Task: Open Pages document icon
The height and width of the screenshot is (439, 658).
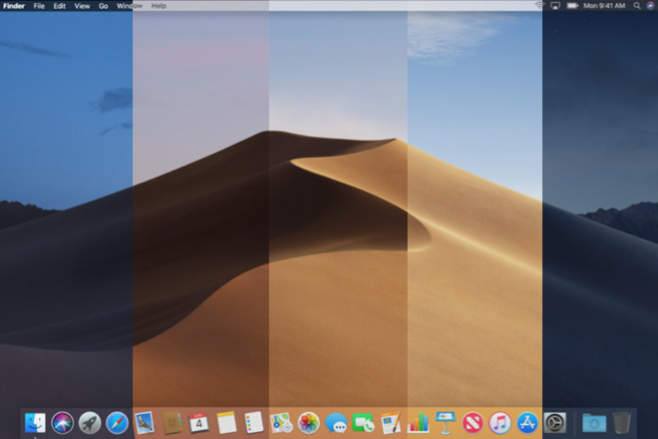Action: coord(390,423)
